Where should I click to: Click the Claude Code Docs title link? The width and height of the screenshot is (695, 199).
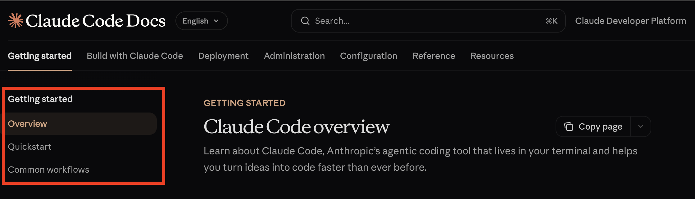[96, 21]
